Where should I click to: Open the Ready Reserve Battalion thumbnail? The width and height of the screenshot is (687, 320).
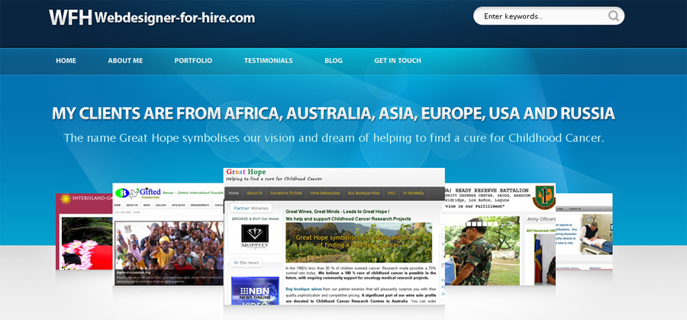coord(500,234)
